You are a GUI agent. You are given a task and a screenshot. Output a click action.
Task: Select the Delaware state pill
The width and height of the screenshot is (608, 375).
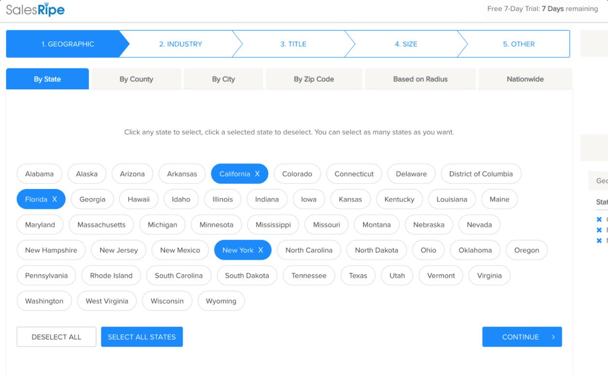[x=412, y=174]
